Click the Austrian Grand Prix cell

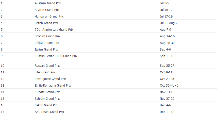pos(48,3)
